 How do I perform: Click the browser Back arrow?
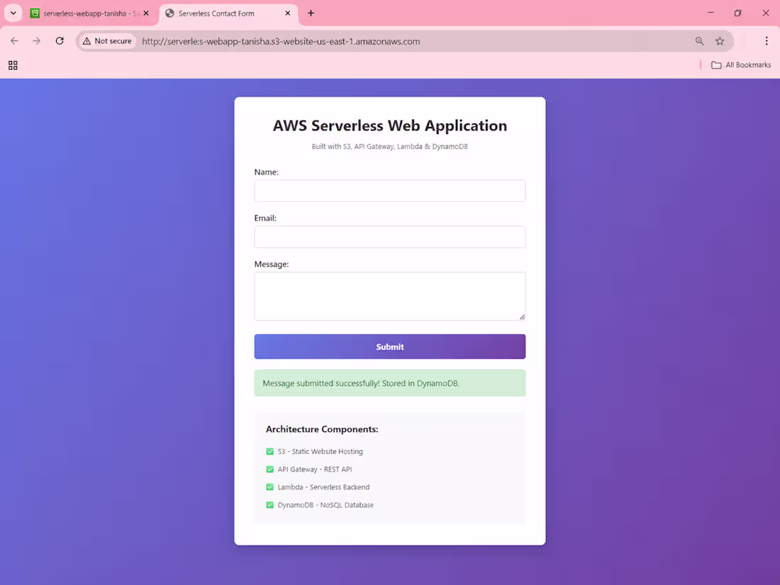pyautogui.click(x=14, y=41)
